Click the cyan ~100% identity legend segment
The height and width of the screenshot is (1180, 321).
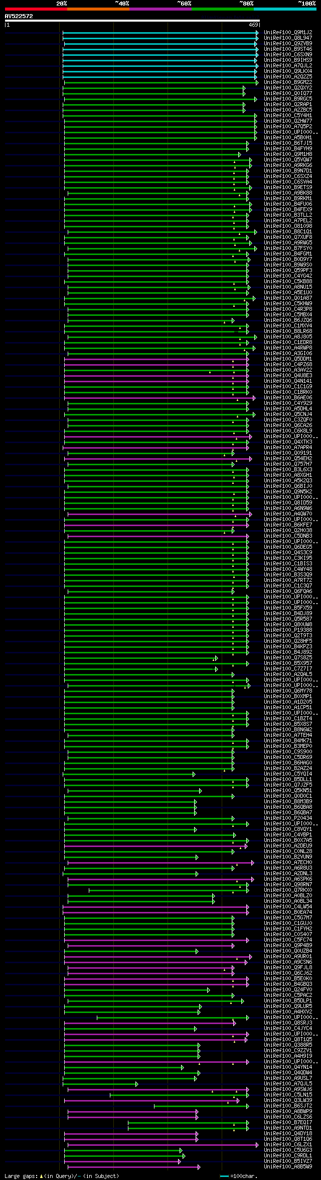[x=285, y=9]
